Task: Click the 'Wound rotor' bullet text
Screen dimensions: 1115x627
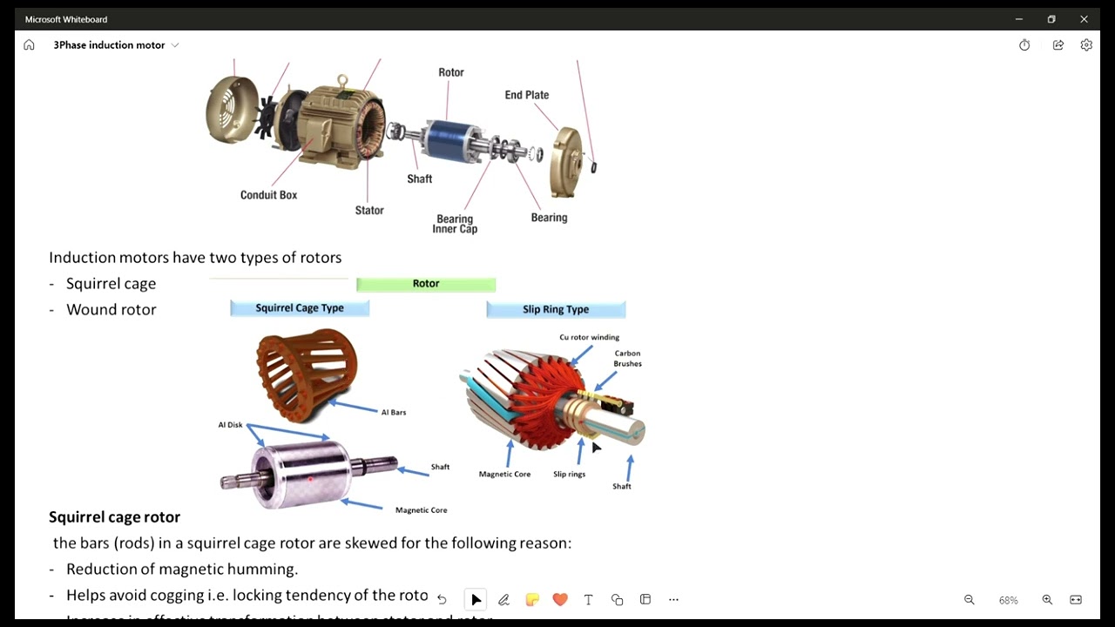Action: point(111,310)
